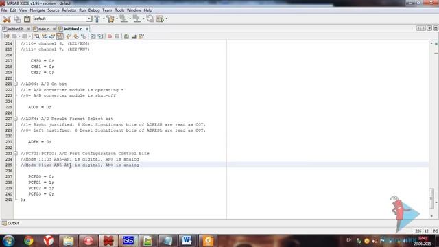This screenshot has width=439, height=247.
Task: Click the Next Bookmark icon
Action: tap(76, 36)
